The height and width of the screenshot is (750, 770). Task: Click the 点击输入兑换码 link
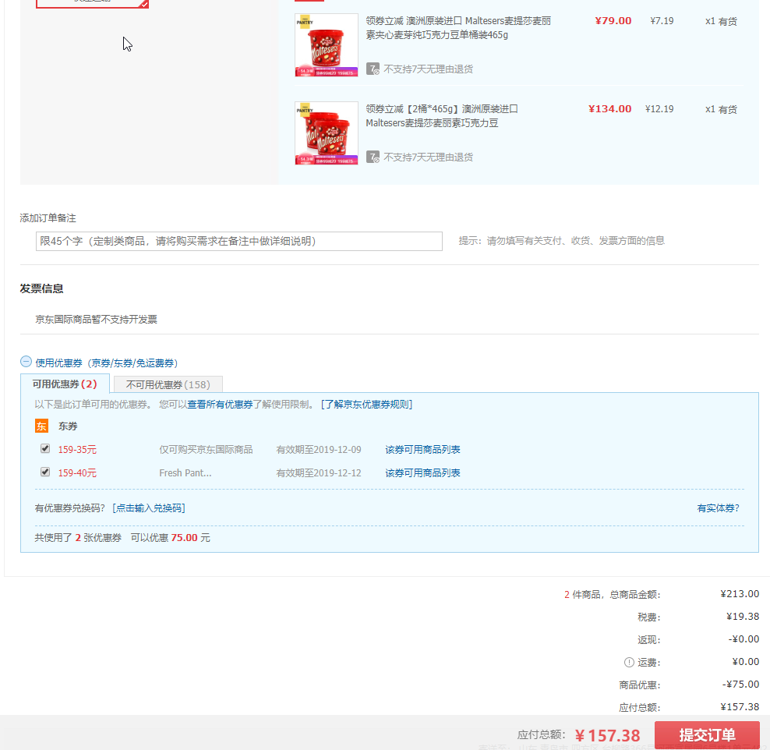coord(149,508)
